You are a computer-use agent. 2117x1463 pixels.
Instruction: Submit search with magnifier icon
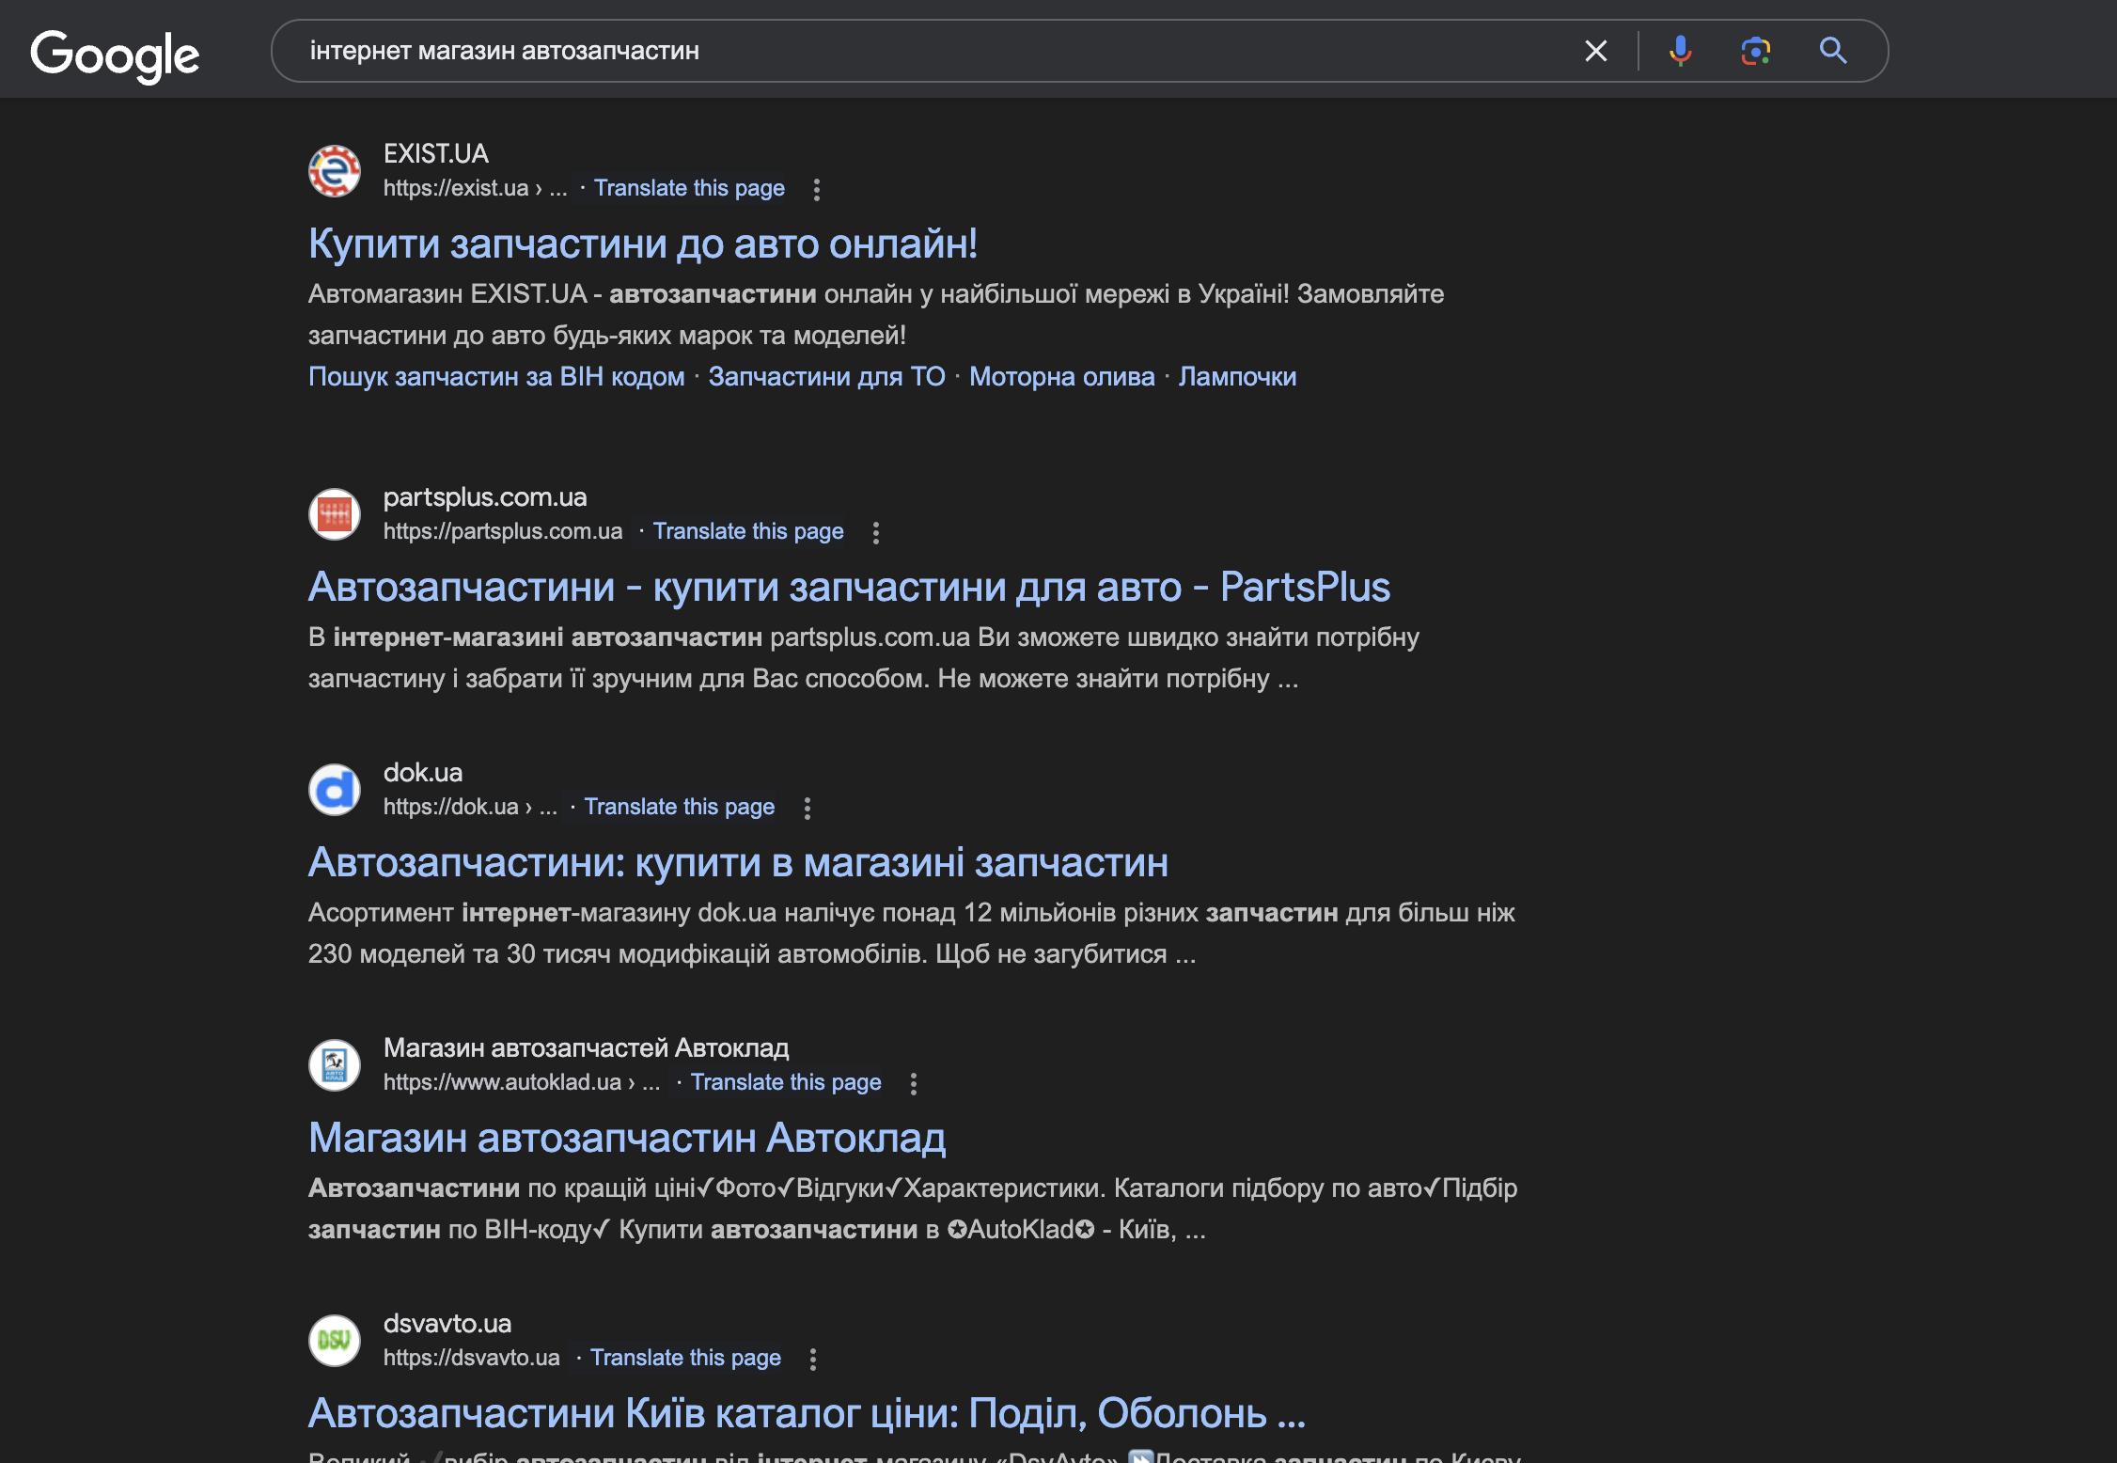tap(1832, 51)
